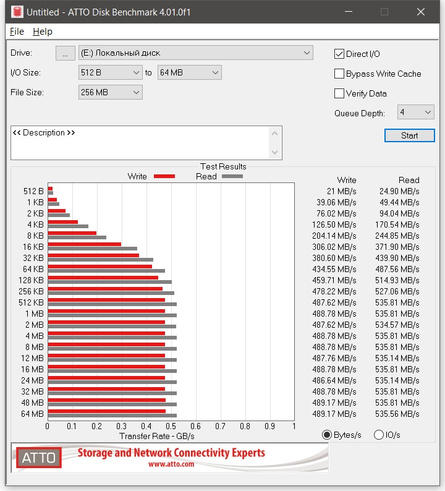Enable Bypass Write Cache checkbox
The width and height of the screenshot is (445, 491).
(339, 74)
